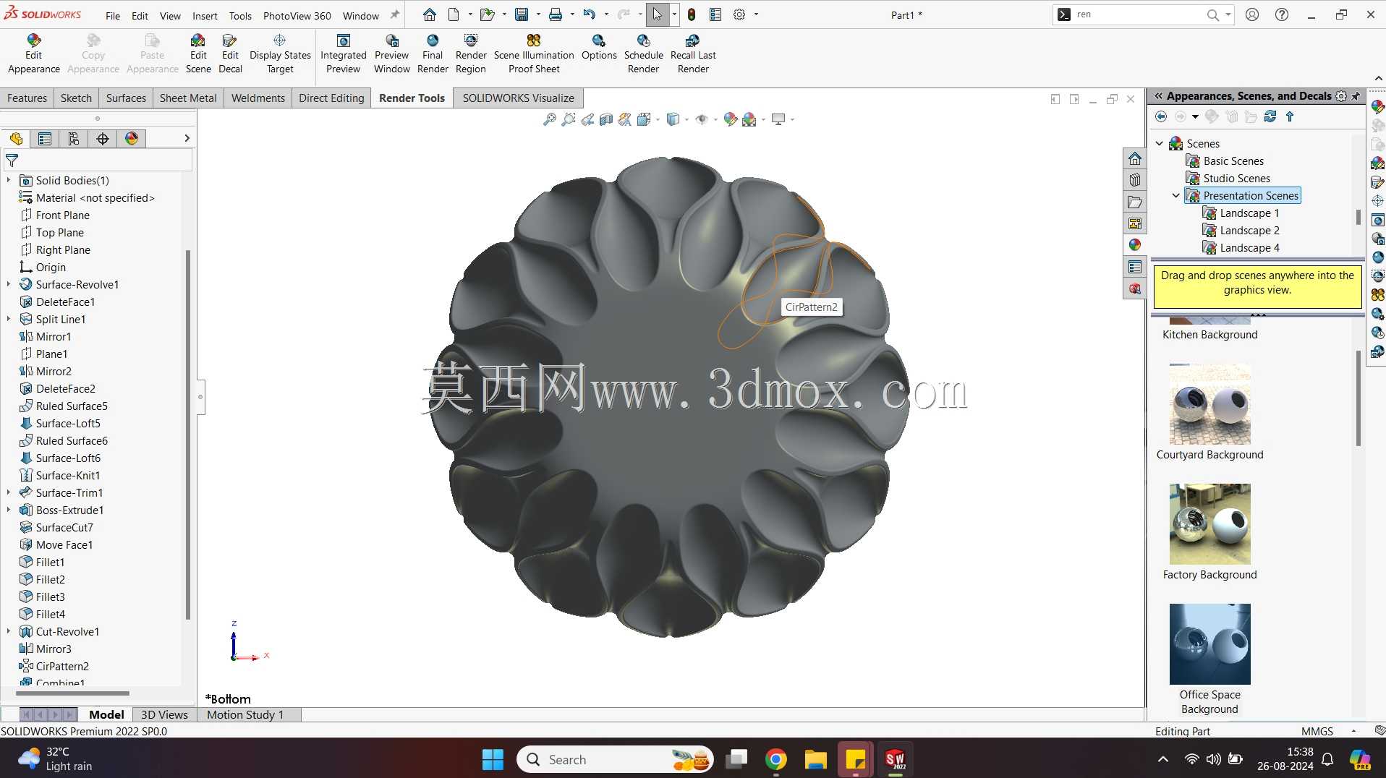Click Zoom to Area magnifier icon
The height and width of the screenshot is (778, 1386).
[x=569, y=119]
